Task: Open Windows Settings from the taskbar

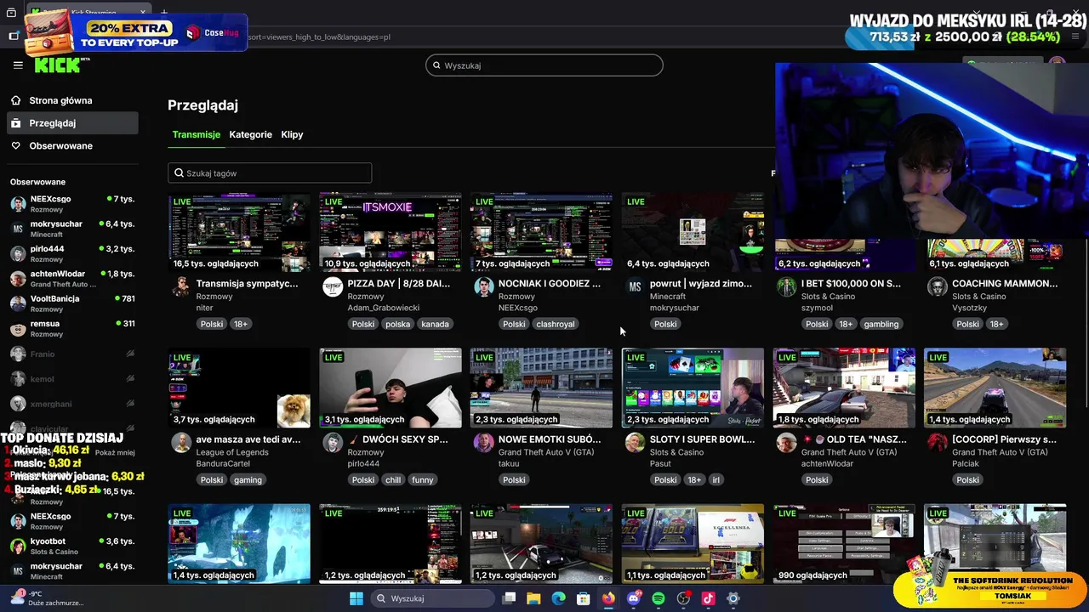Action: pyautogui.click(x=733, y=598)
